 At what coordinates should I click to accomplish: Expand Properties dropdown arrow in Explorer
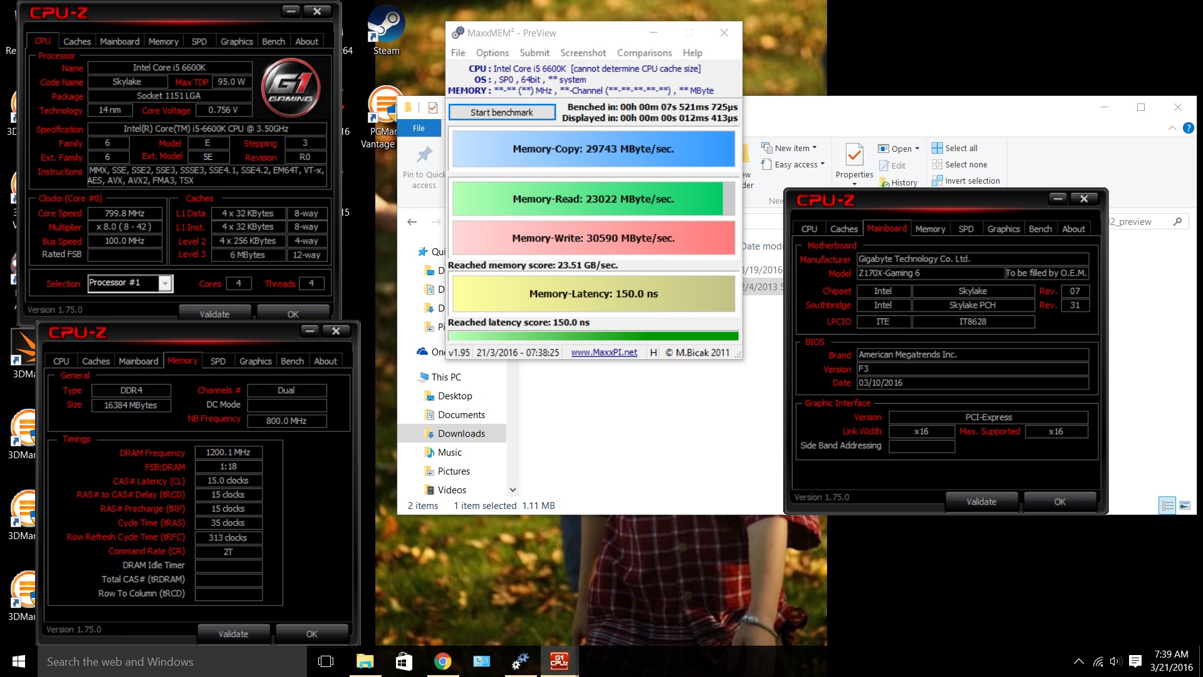point(854,184)
